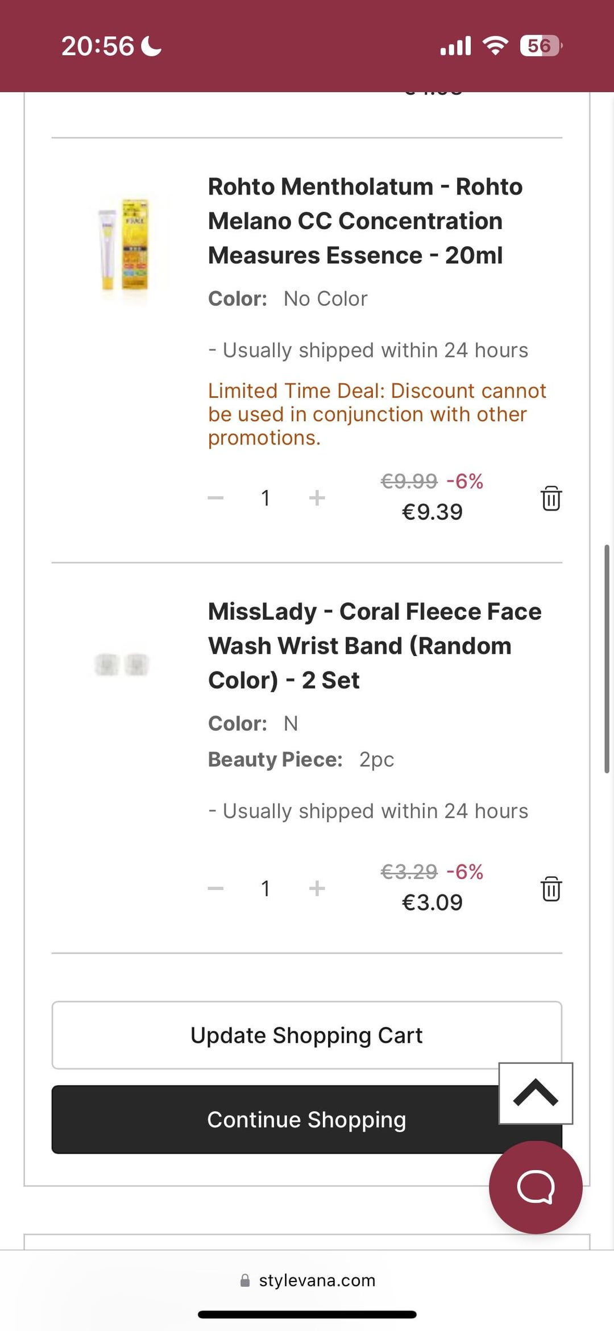Open MissLady Coral Fleece title link
Screen dimensions: 614x1331
pyautogui.click(x=375, y=646)
